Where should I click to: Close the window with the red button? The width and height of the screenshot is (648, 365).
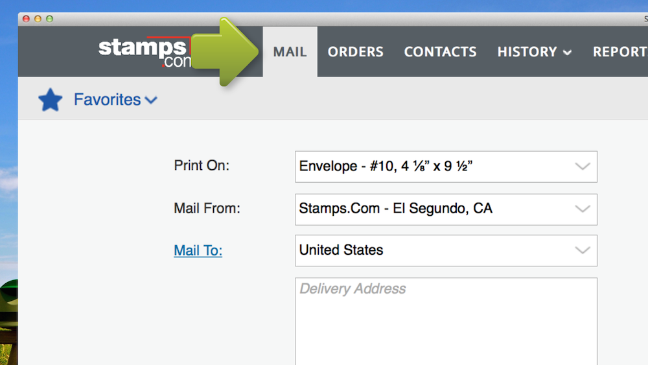click(27, 19)
